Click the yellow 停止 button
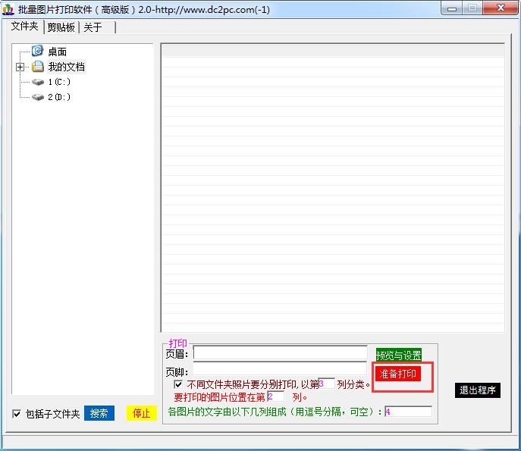Viewport: 521px width, 451px height. pos(142,413)
